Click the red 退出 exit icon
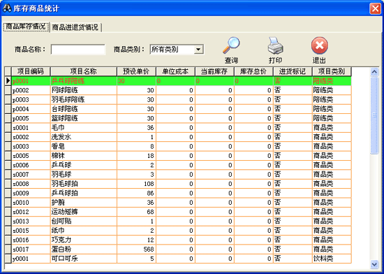The image size is (384, 274). pos(320,45)
